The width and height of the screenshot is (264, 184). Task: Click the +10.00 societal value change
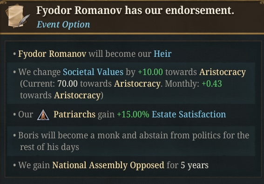150,72
